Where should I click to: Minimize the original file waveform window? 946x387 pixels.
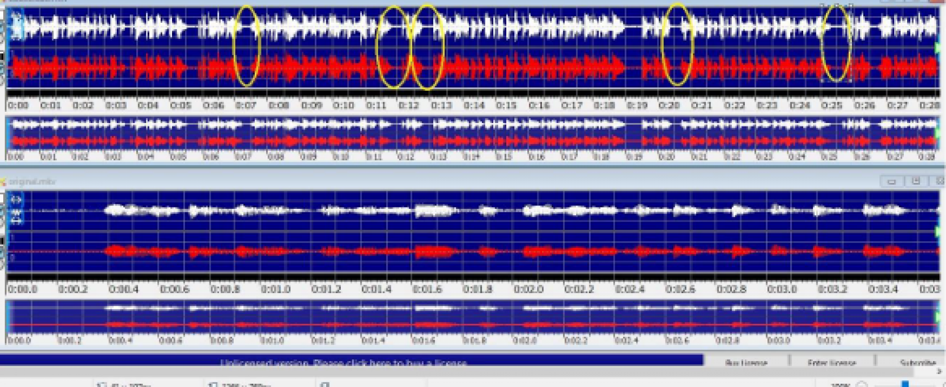click(891, 181)
